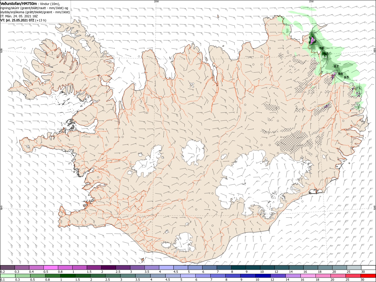Click the '0.7' precipitation value on the map

tap(336, 67)
